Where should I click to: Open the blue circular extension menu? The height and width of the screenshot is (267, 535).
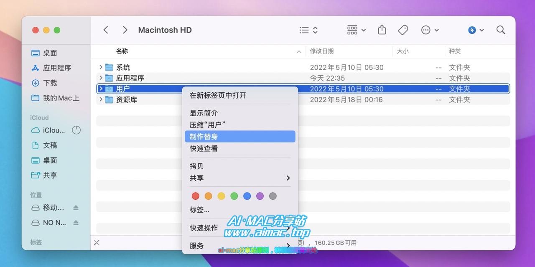476,30
